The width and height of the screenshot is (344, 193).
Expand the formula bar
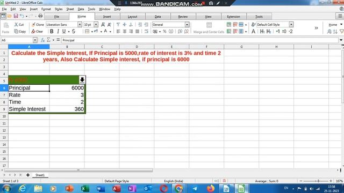[x=341, y=40]
